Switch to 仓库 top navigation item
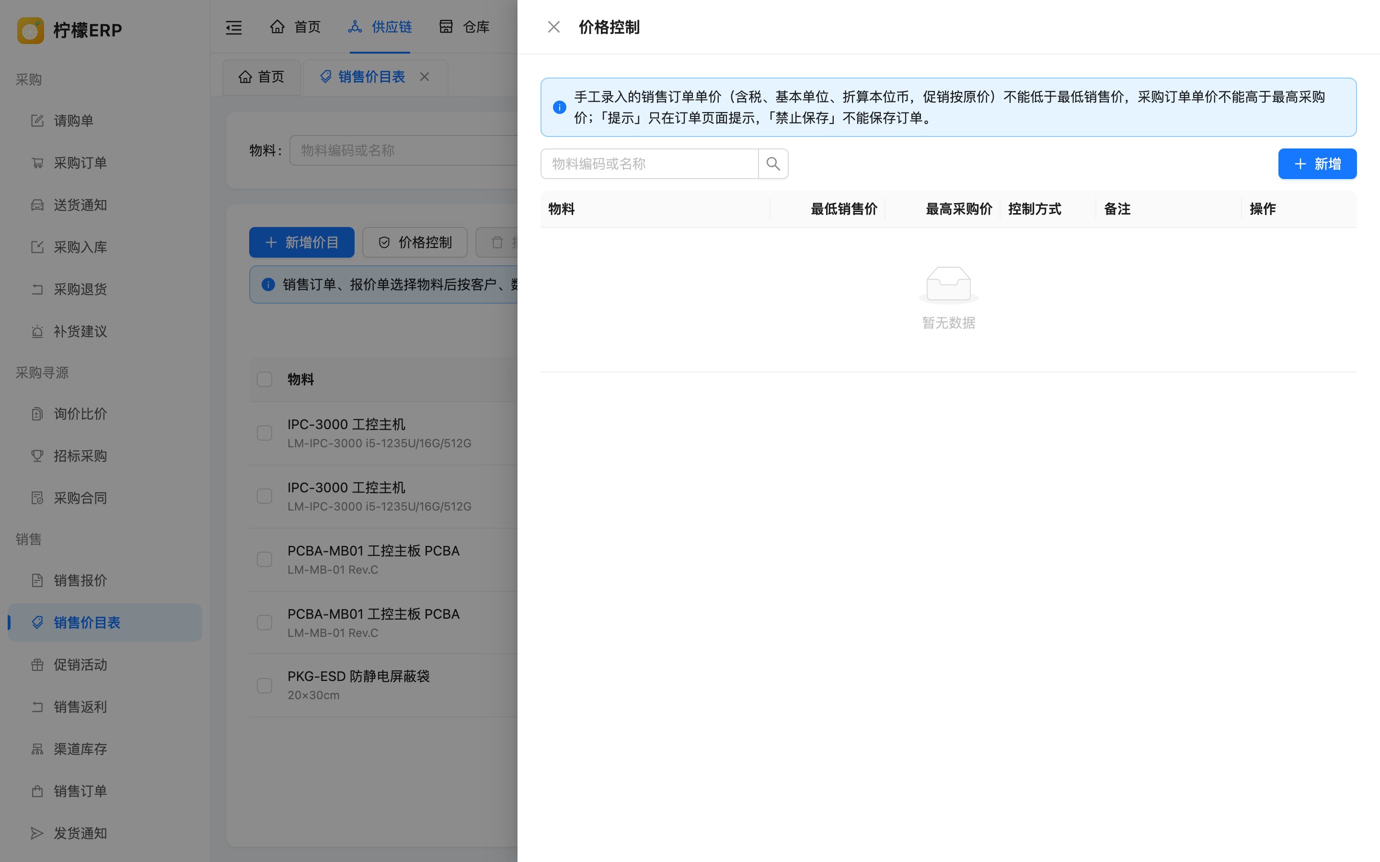This screenshot has width=1380, height=862. tap(464, 27)
